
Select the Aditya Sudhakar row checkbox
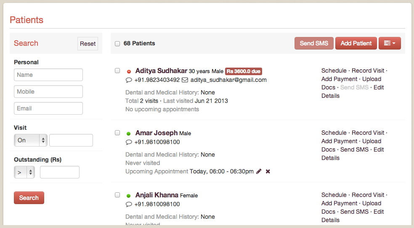(x=117, y=71)
